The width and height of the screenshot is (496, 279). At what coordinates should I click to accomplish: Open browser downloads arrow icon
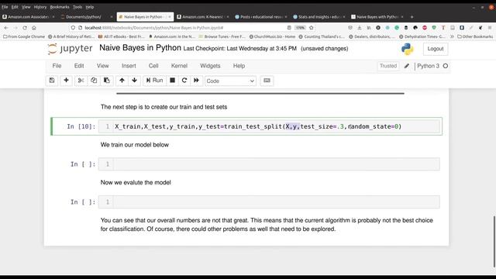(x=360, y=28)
